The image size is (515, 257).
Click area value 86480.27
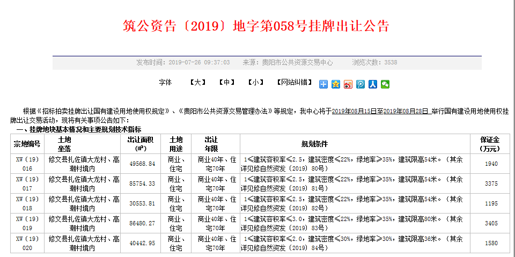(142, 223)
